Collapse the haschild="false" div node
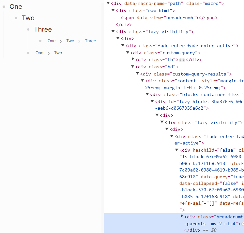Viewport: 244px width, 233px height. (176, 150)
